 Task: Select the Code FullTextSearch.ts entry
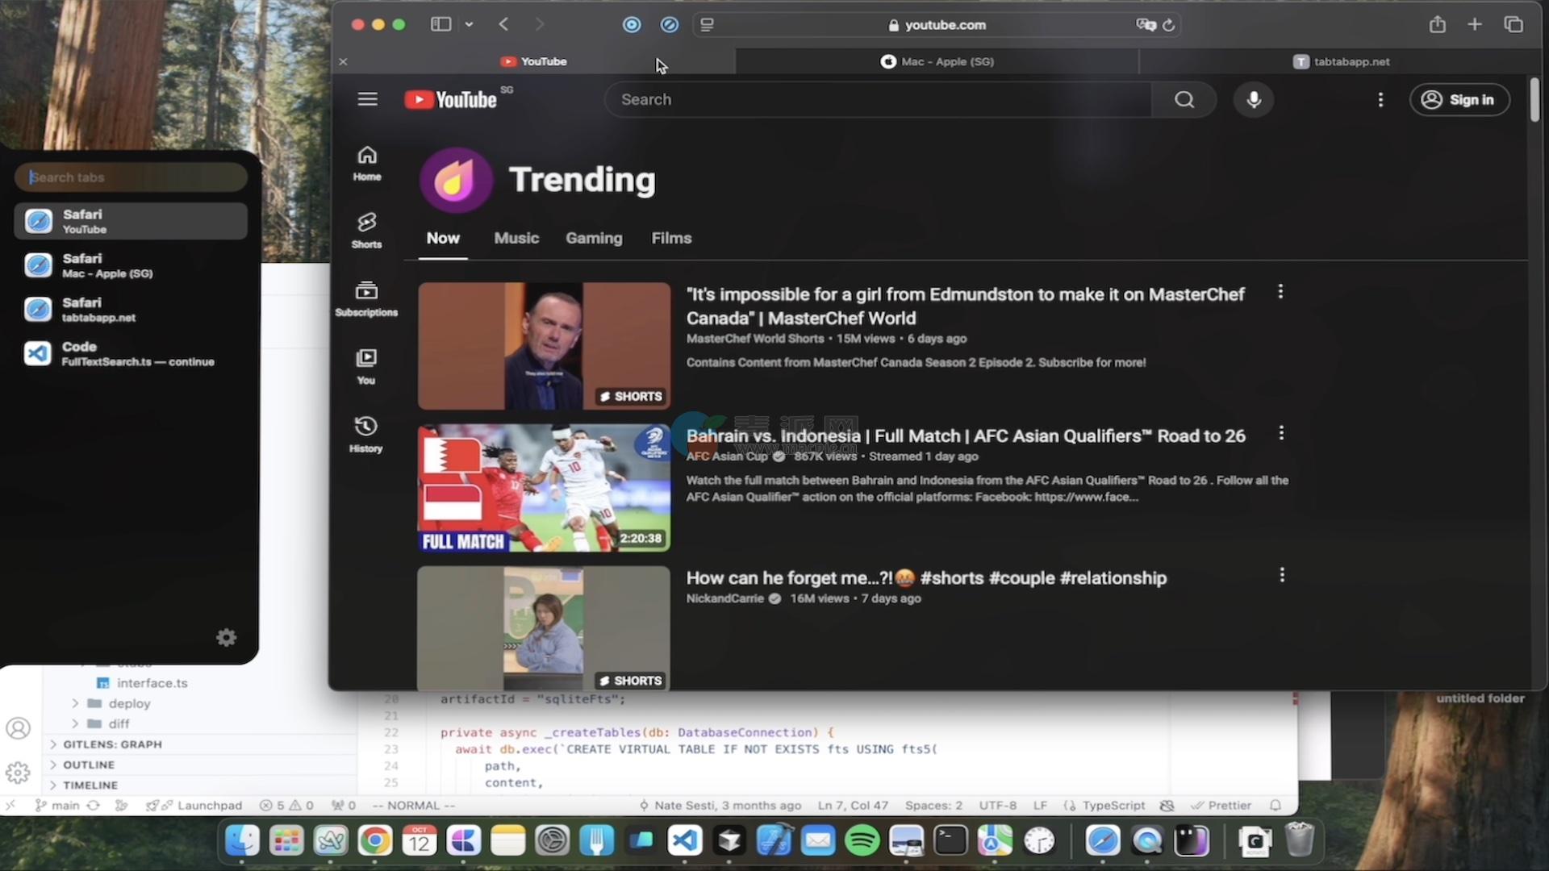pyautogui.click(x=131, y=353)
